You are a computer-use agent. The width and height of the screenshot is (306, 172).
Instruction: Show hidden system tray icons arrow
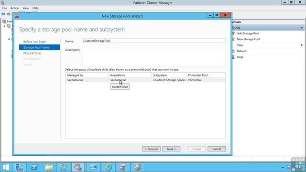tap(283, 167)
